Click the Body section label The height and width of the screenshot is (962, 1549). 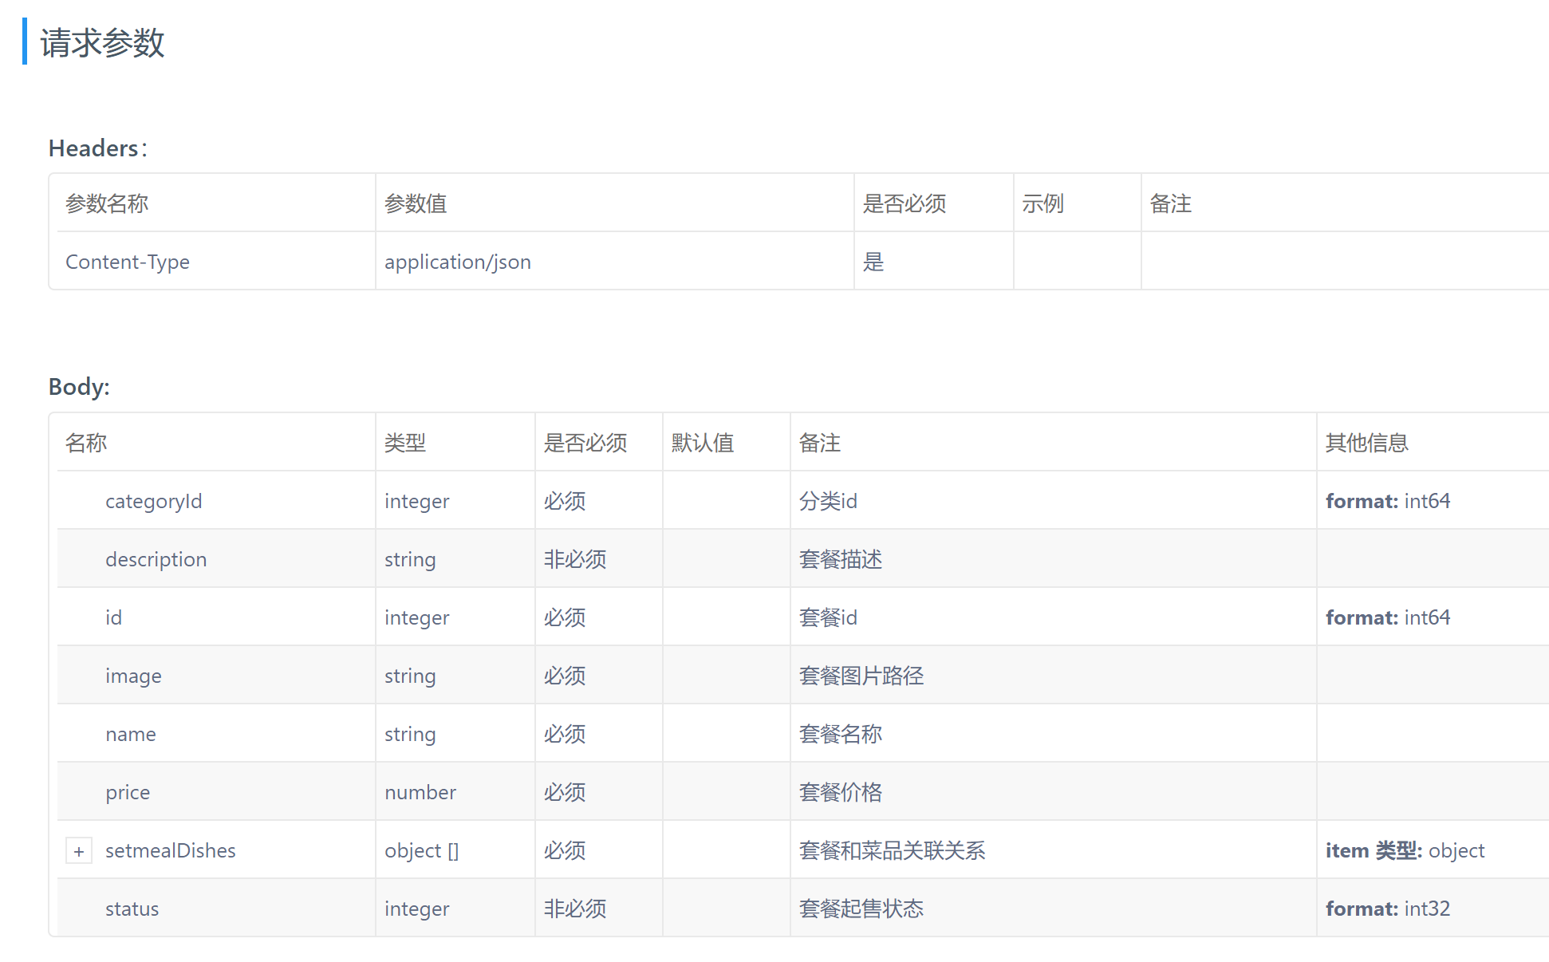(x=79, y=387)
